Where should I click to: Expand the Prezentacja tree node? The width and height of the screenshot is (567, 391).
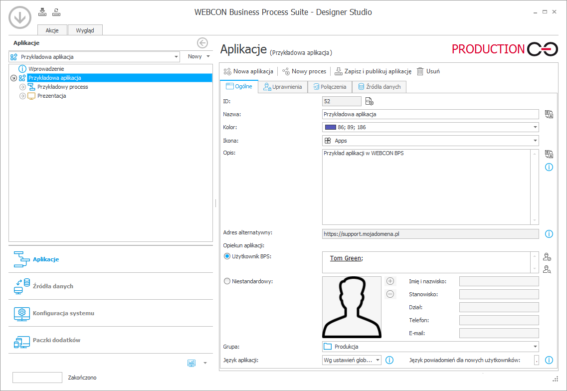[22, 96]
